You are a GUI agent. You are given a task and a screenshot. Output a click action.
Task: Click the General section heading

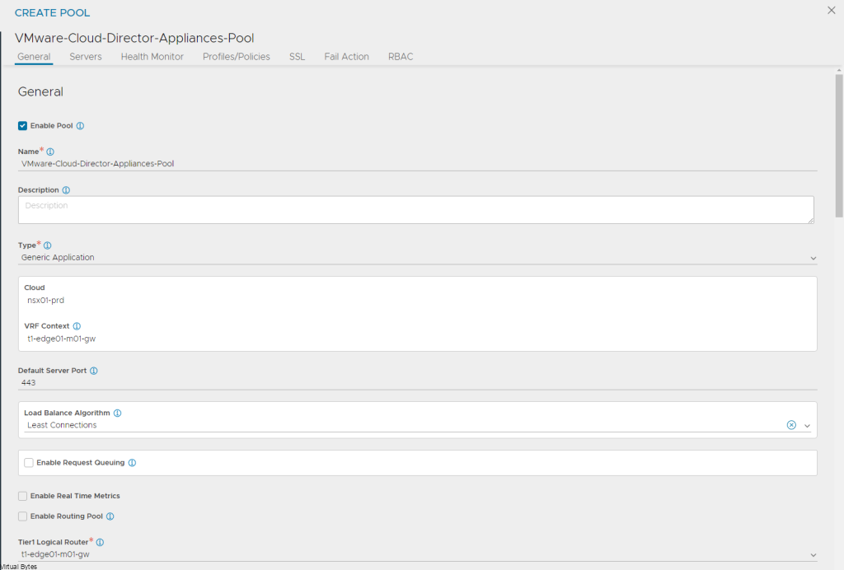(40, 92)
